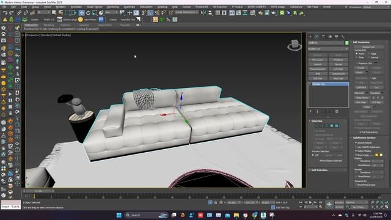
Task: Open the Hierarchy command panel tab
Action: click(x=323, y=37)
